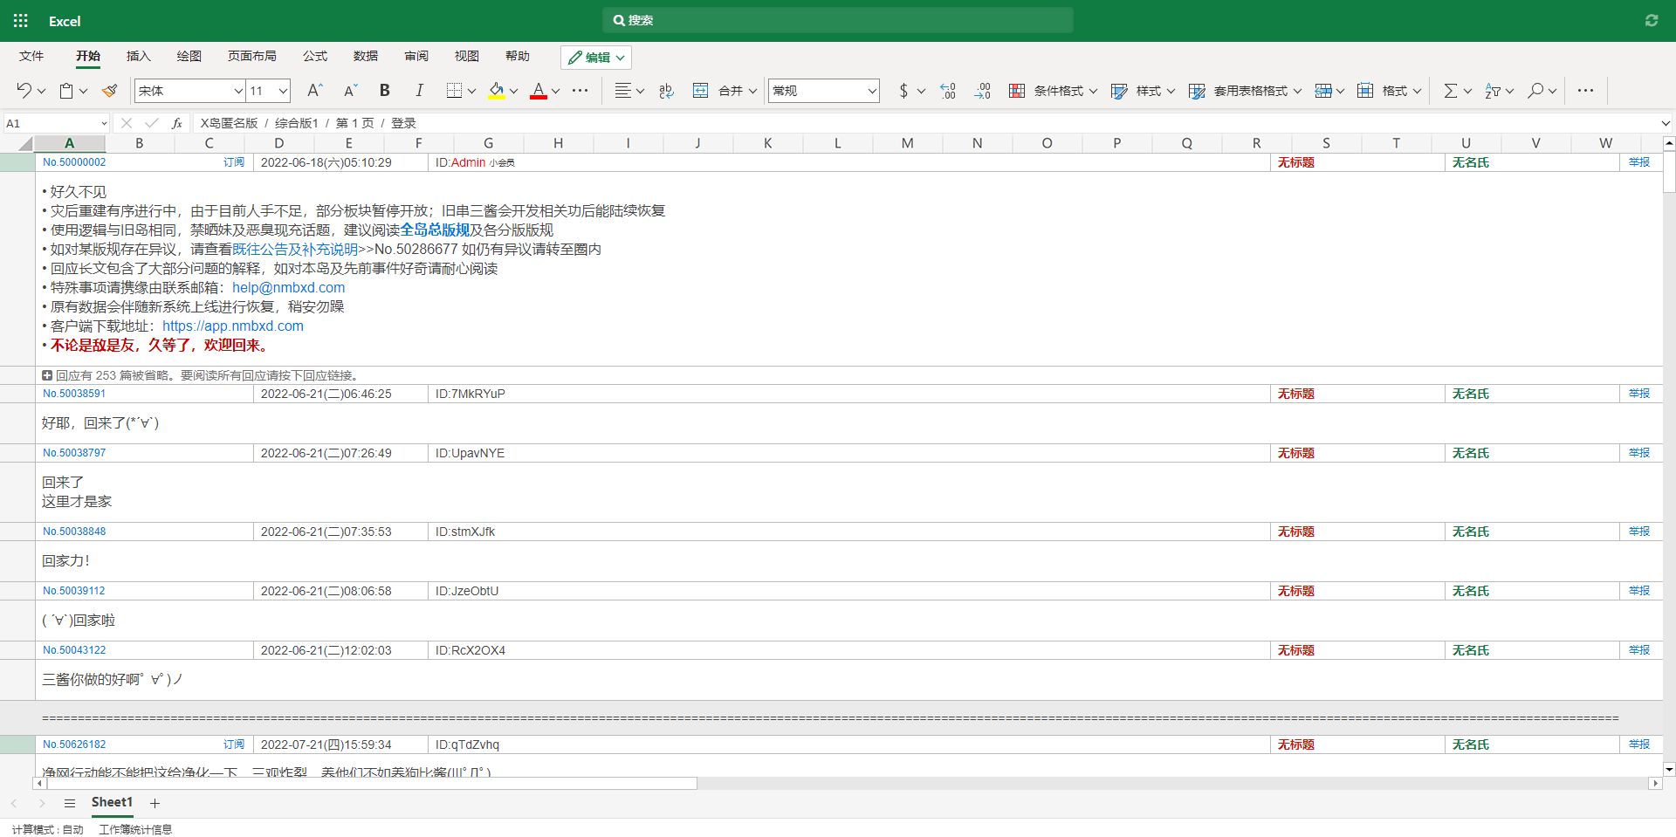Open the all sheets list icon
Image resolution: width=1676 pixels, height=837 pixels.
(70, 803)
